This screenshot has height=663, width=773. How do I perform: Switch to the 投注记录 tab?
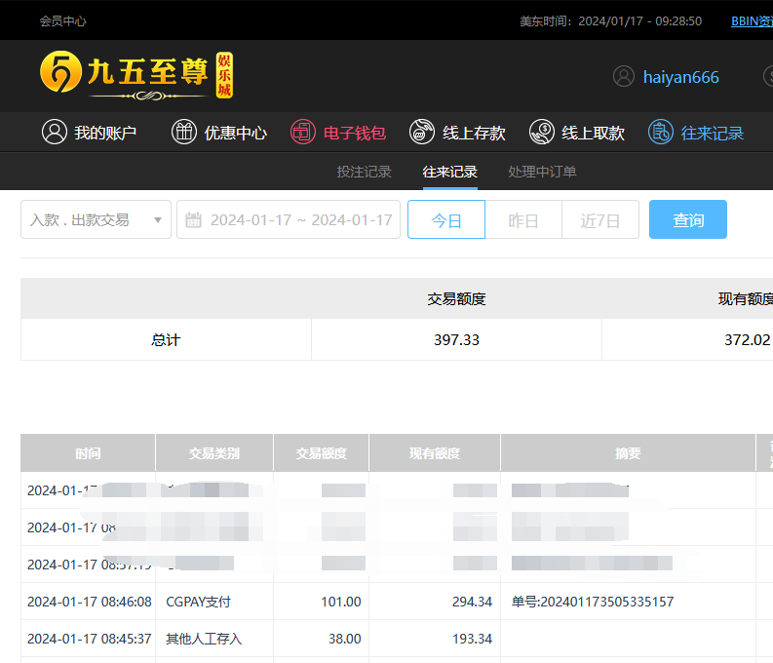point(364,172)
